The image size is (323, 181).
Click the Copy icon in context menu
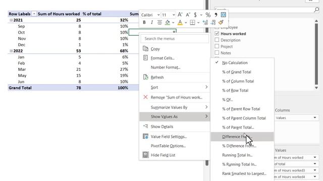145,49
